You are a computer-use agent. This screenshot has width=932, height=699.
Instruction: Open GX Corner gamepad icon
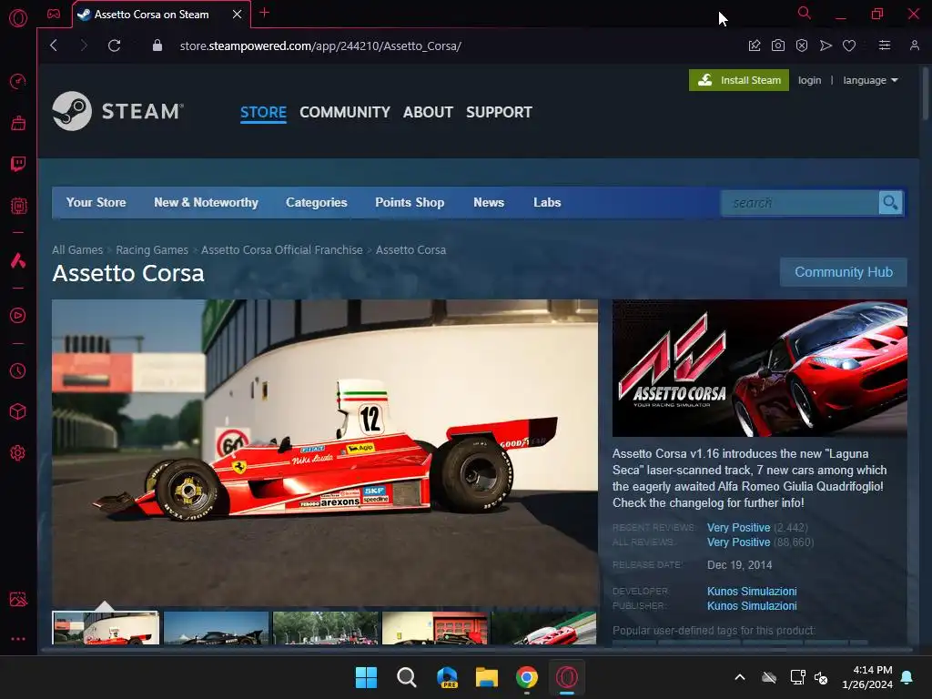pos(54,14)
